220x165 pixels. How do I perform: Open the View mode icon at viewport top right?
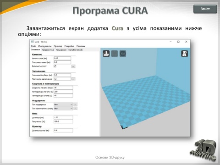pos(185,54)
